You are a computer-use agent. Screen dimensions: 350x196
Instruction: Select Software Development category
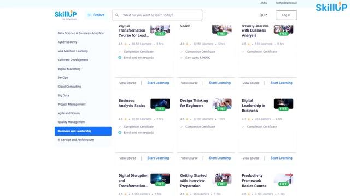coord(73,60)
